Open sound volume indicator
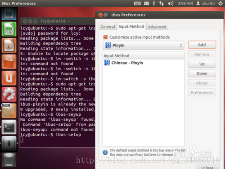 click(x=171, y=3)
